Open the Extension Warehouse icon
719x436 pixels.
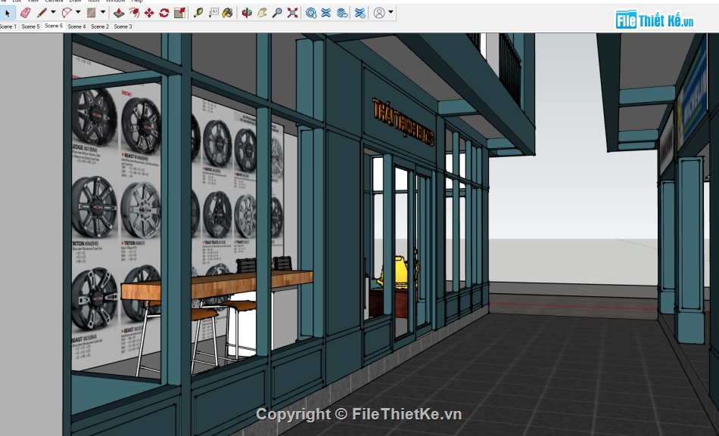pos(326,13)
